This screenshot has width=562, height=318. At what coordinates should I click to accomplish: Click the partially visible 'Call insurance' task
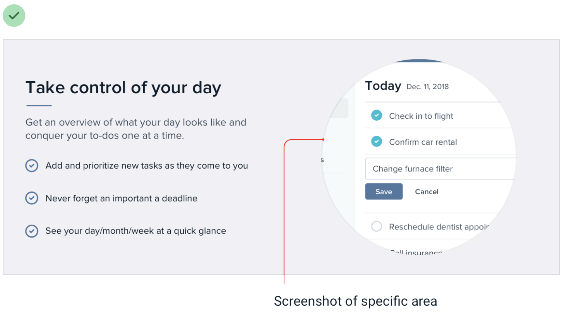tap(415, 253)
